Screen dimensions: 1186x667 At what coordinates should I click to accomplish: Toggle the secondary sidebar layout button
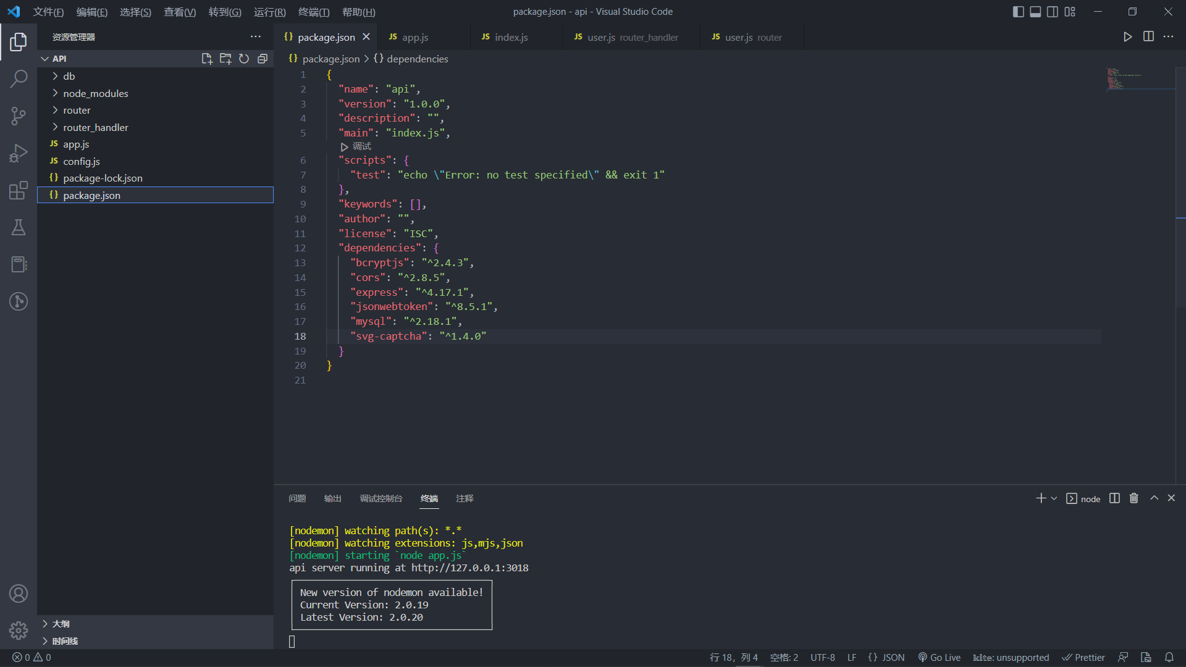[x=1053, y=12]
